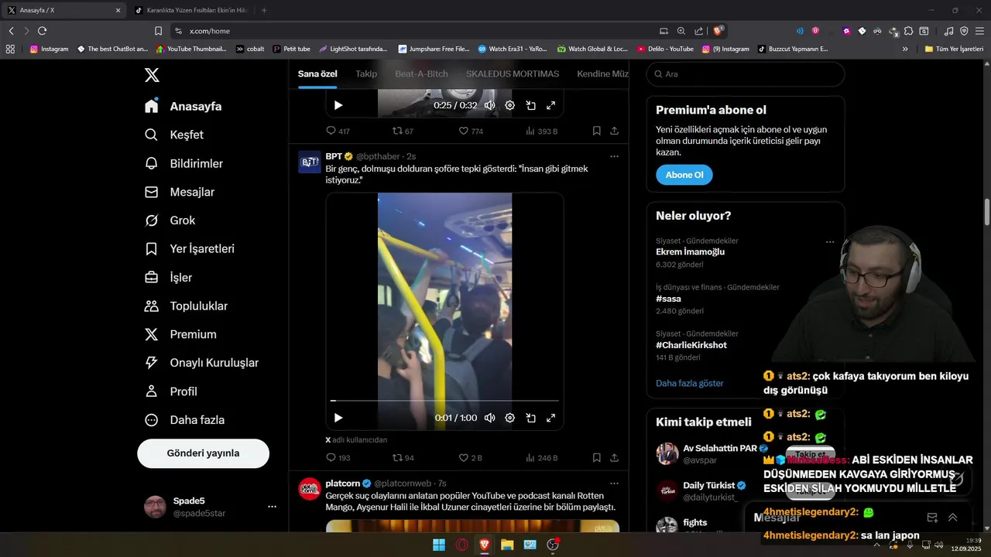This screenshot has height=557, width=991.
Task: Mute the BPT video volume icon
Action: [x=489, y=418]
